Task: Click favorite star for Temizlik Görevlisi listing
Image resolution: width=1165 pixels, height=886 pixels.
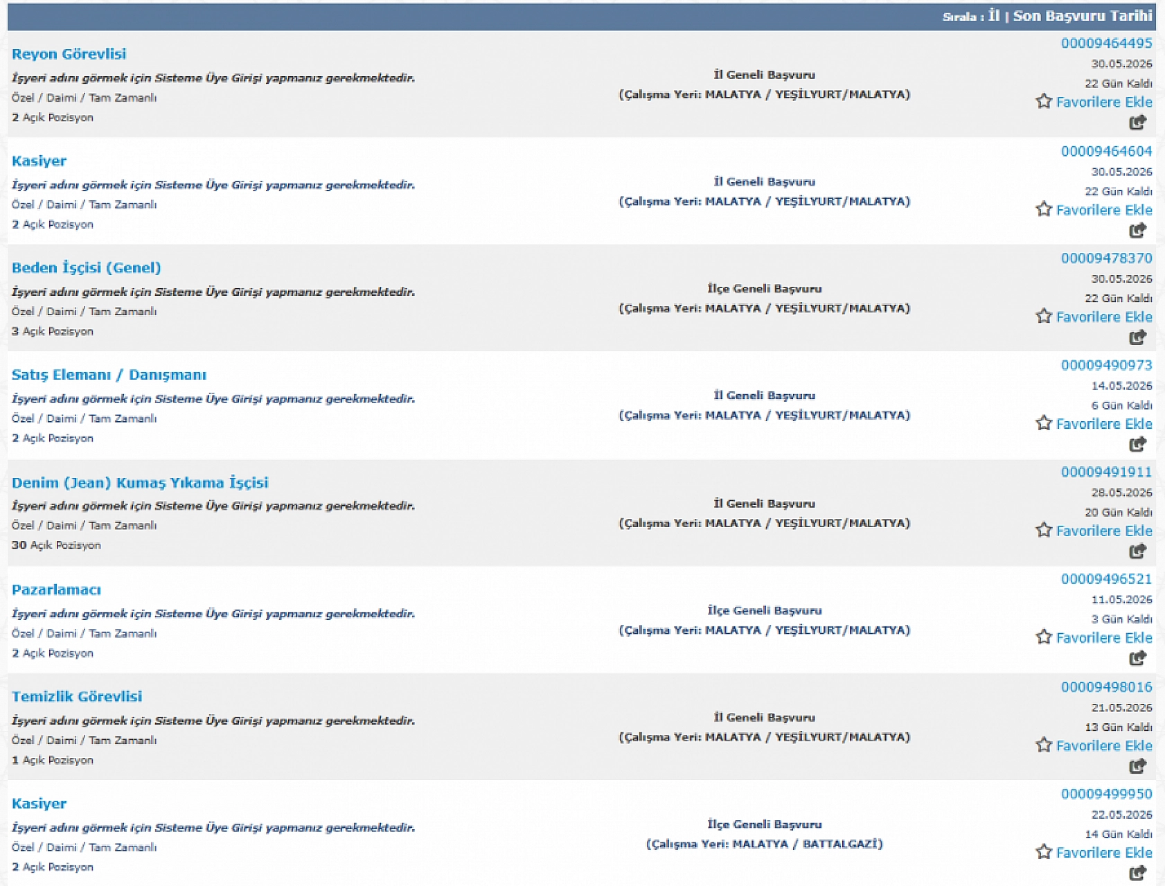Action: (x=1044, y=745)
